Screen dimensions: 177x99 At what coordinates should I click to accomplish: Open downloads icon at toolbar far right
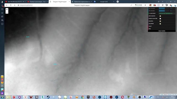click(x=175, y=5)
